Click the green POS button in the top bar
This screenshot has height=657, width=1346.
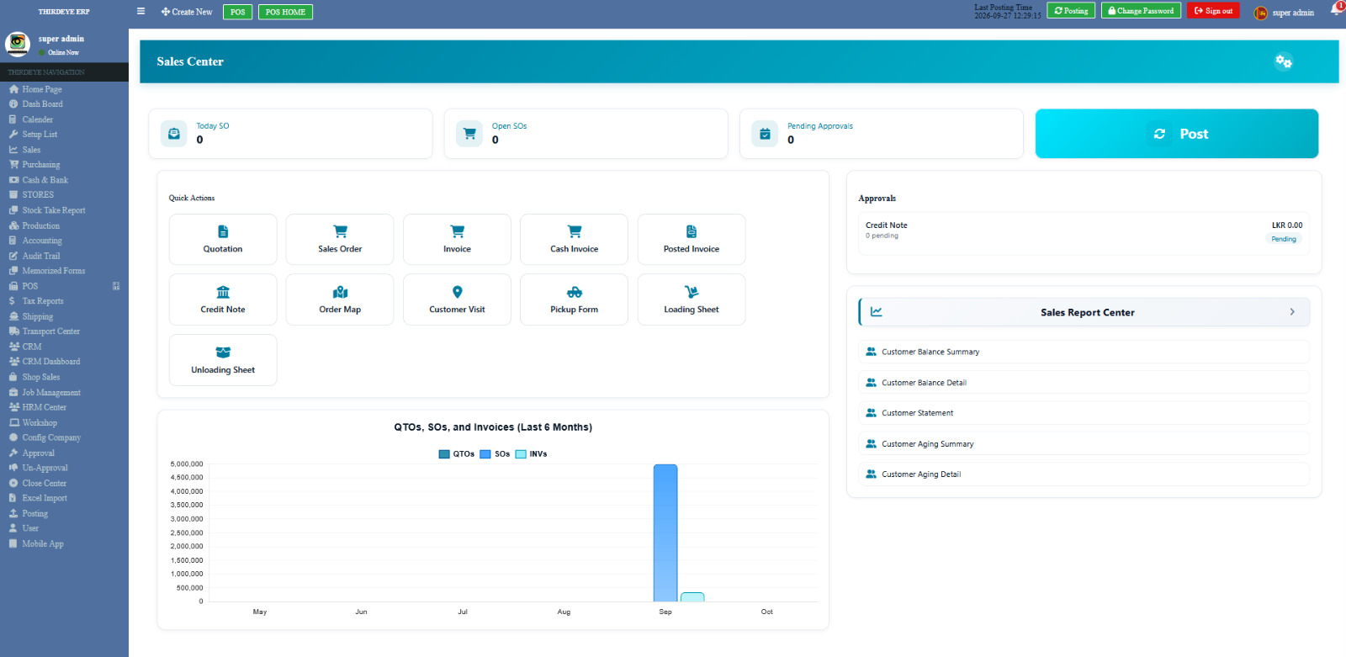click(x=237, y=12)
